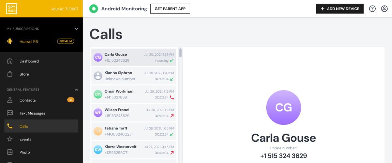Click the Calls page heading

(x=106, y=34)
